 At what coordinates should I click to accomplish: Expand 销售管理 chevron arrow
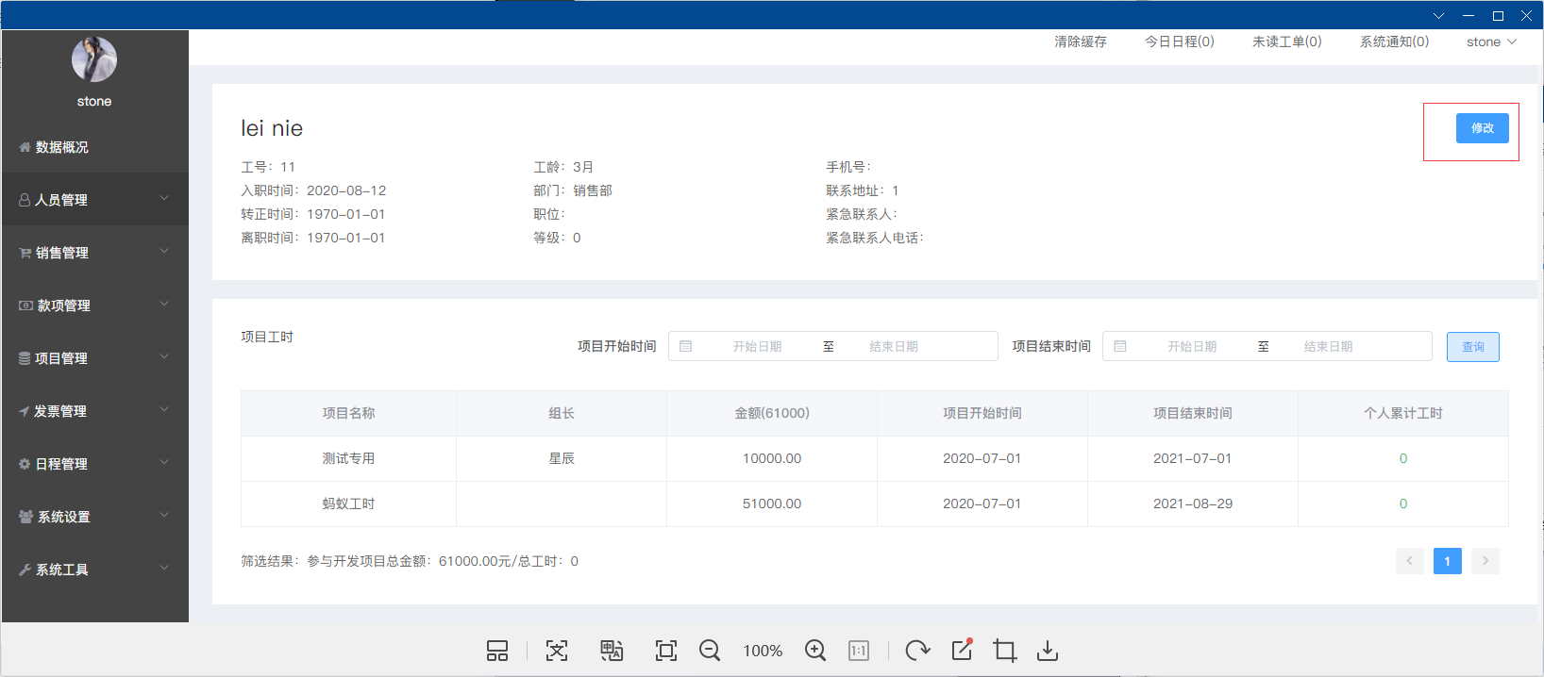tap(164, 251)
